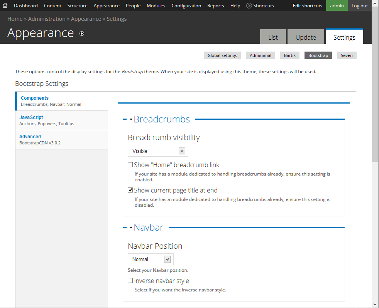Go to Global settings

click(x=222, y=55)
